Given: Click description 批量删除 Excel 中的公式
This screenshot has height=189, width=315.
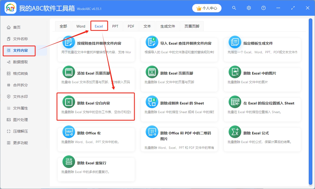Looking at the screenshot, I should tap(260, 142).
